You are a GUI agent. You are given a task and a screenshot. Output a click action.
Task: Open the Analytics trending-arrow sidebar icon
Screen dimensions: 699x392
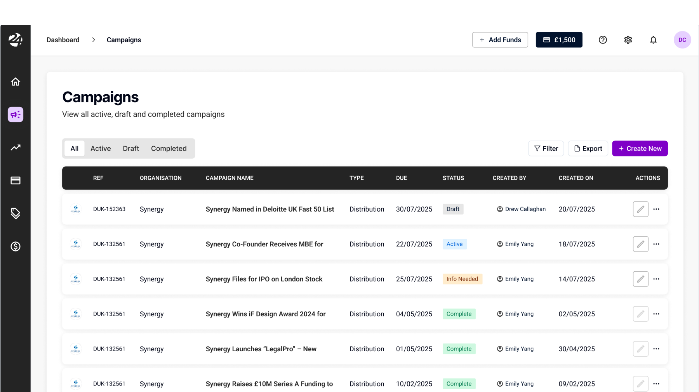coord(16,147)
